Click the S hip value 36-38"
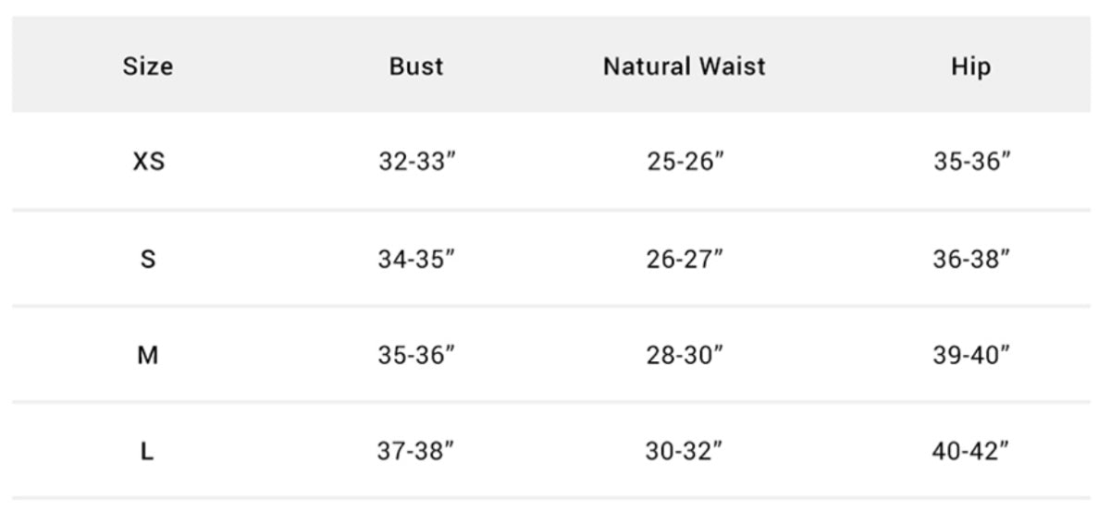1099x511 pixels. coord(970,260)
